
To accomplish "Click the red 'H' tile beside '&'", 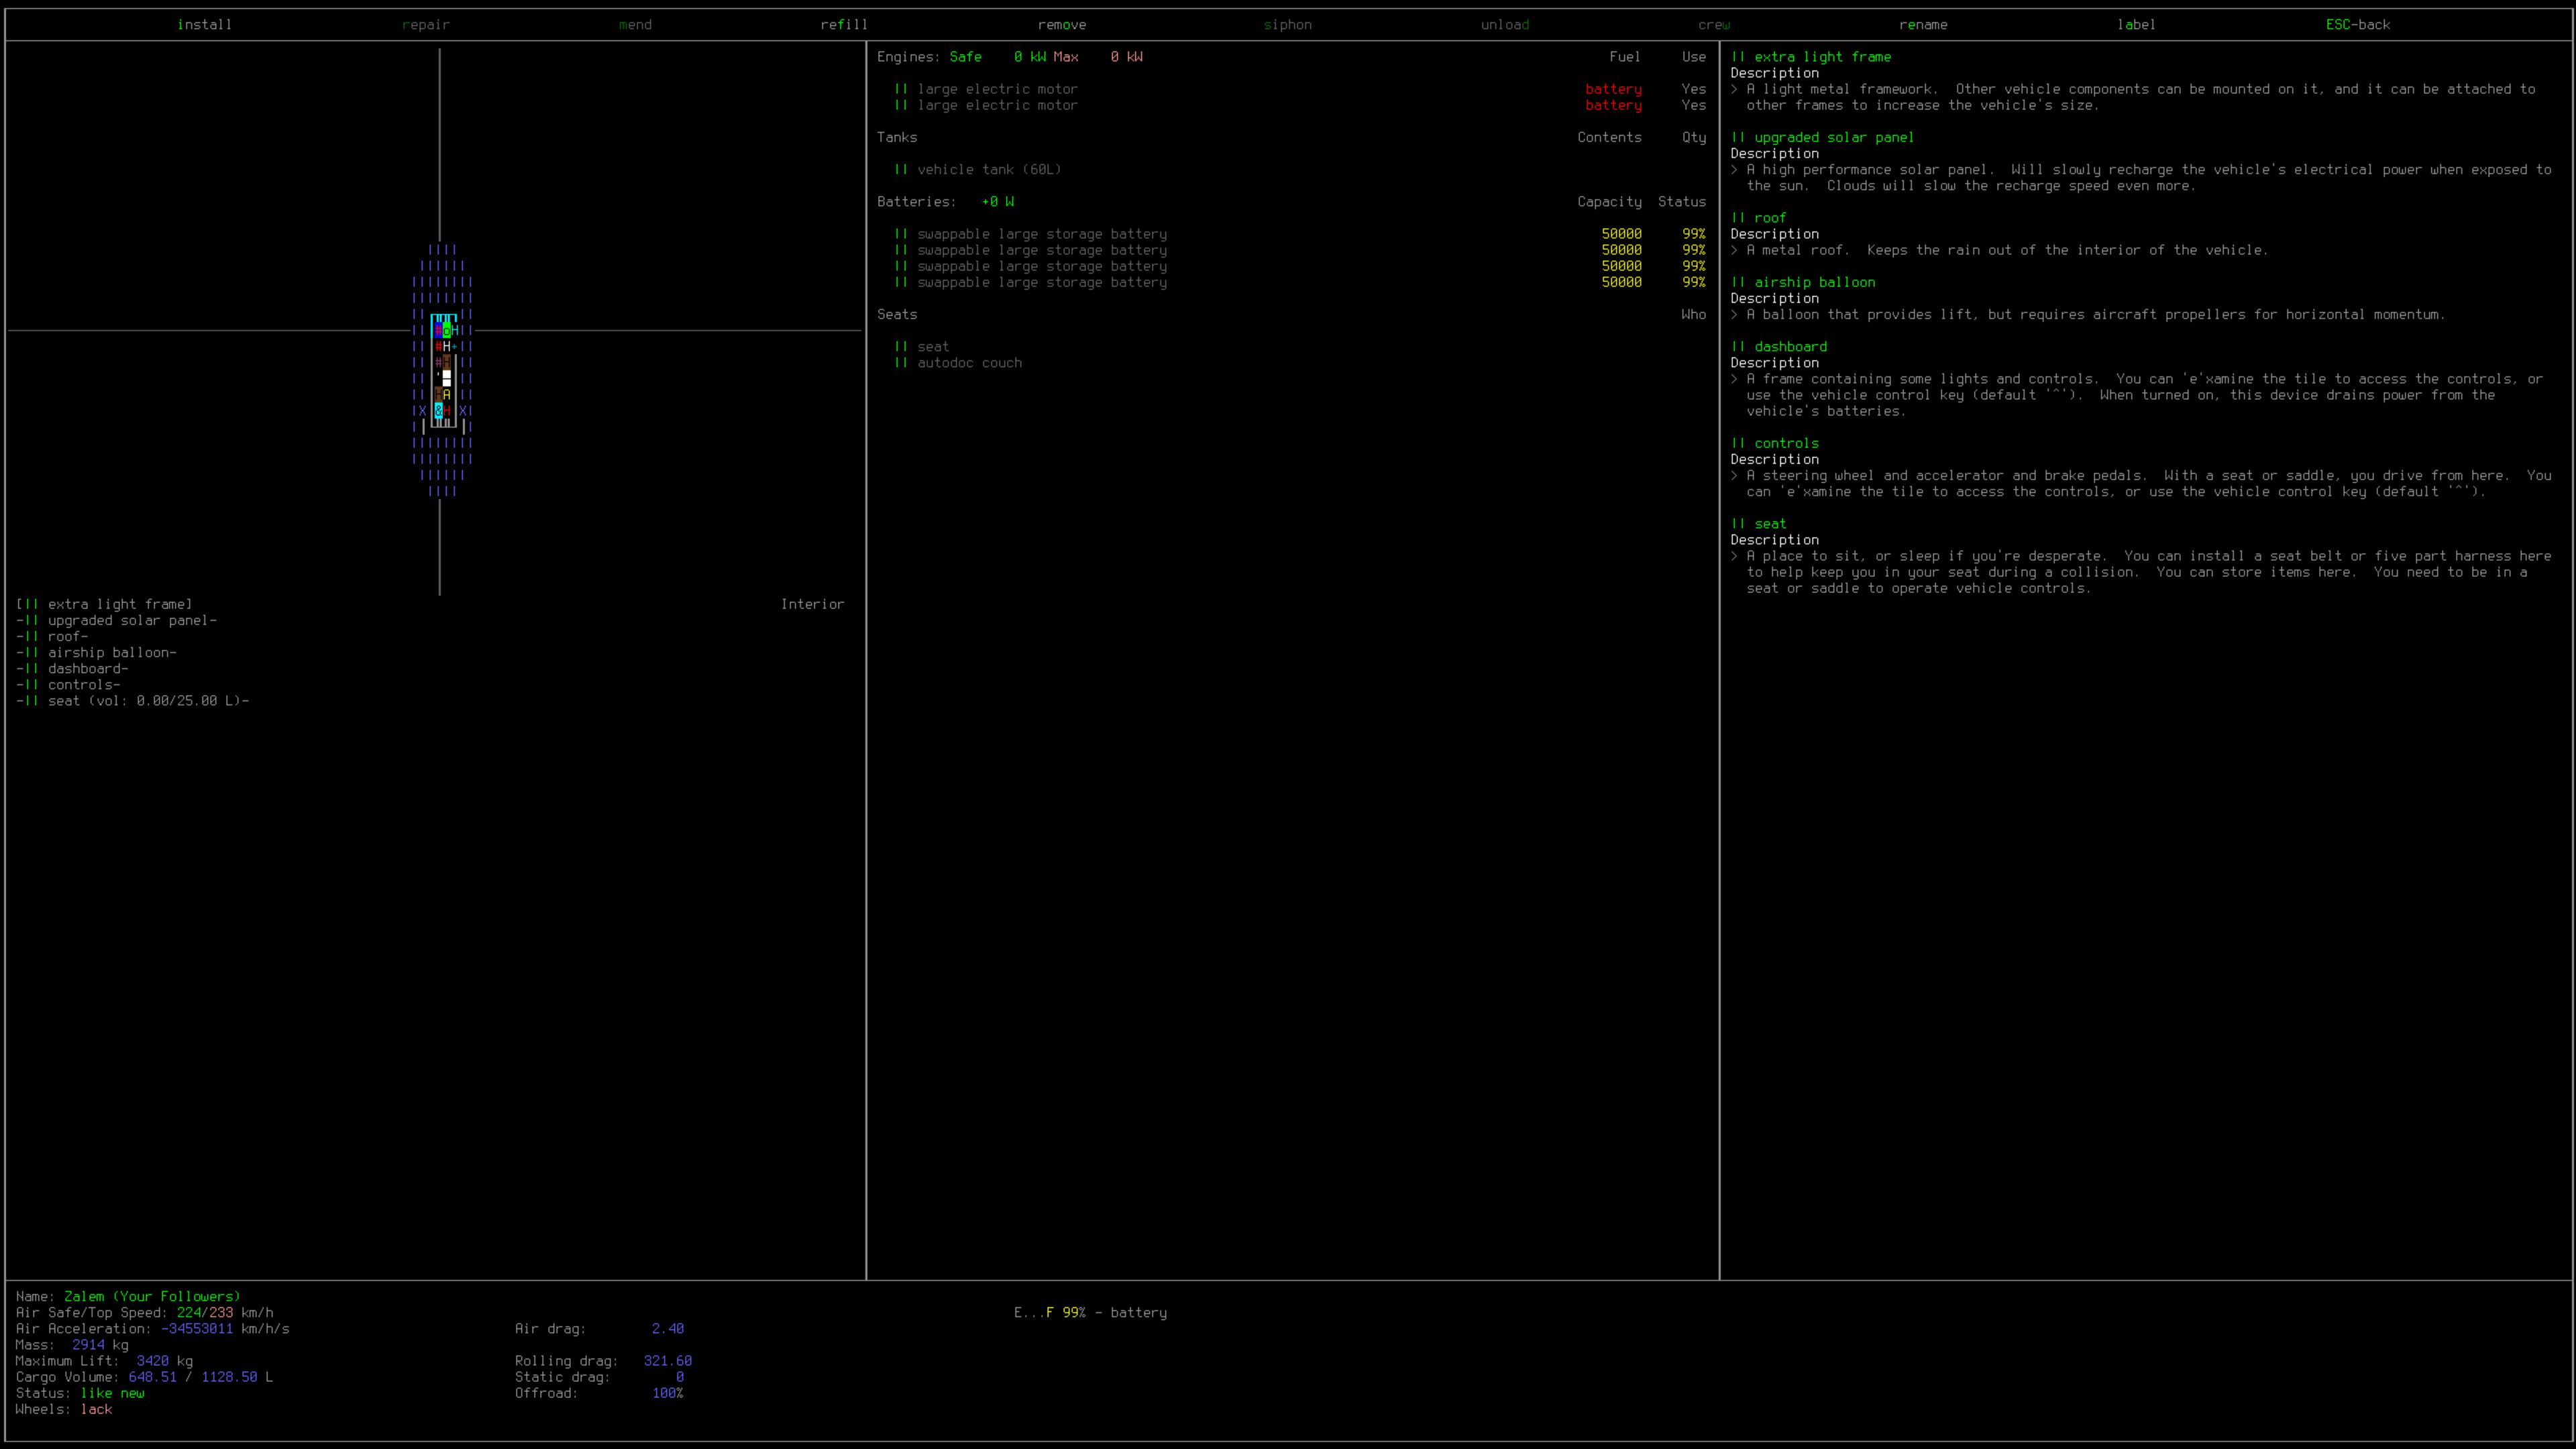I will tap(447, 411).
